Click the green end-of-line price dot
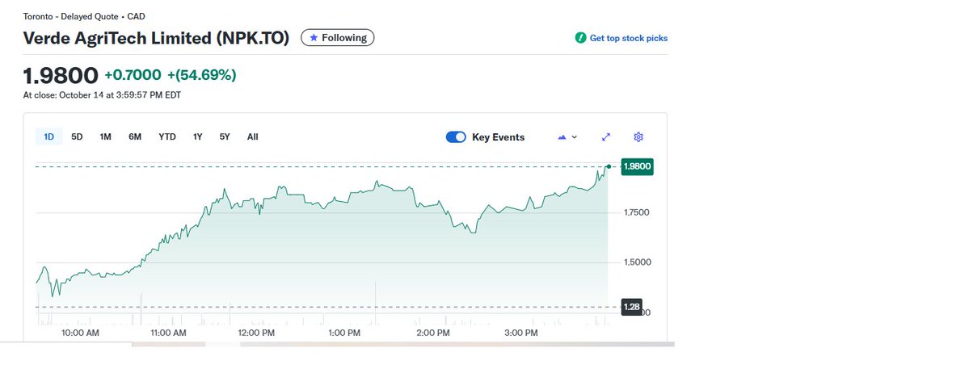Screen dimensions: 969x390 click(609, 166)
